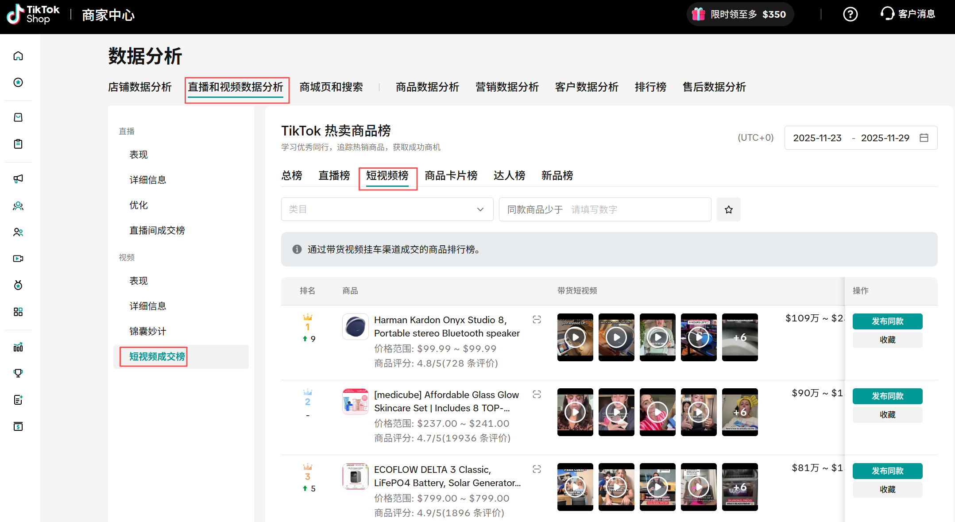Select 短视频成交榜 in side menu

(157, 357)
